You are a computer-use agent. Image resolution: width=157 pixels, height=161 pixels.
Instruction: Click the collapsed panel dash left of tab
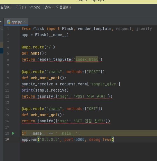tap(1, 22)
